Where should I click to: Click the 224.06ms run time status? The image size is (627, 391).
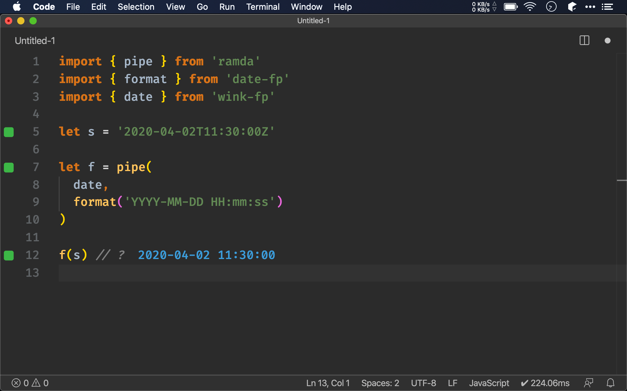point(545,383)
